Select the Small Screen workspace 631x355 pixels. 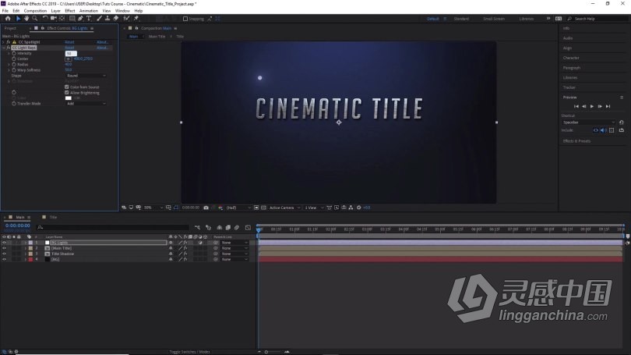(x=494, y=19)
